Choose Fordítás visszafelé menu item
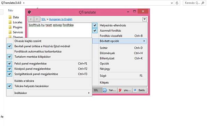The image size is (209, 126). point(120,36)
